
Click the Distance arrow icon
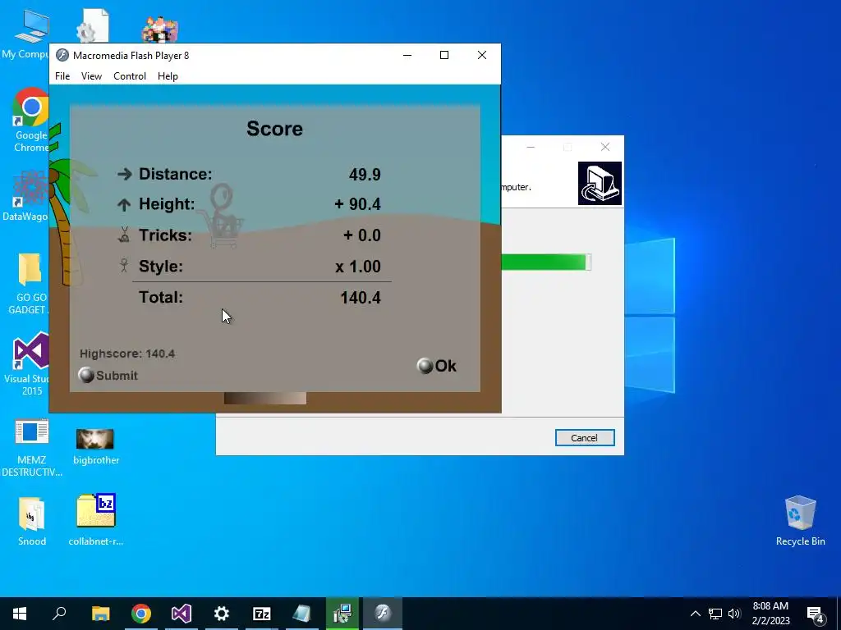tap(125, 174)
